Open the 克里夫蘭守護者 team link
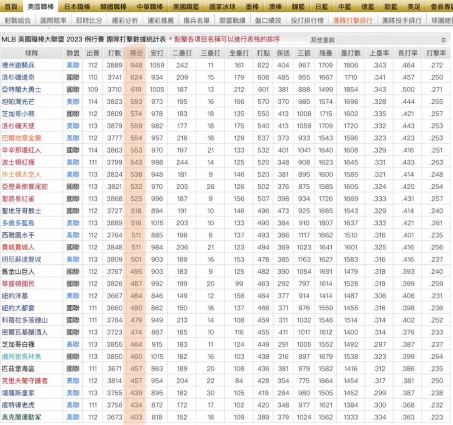This screenshot has width=453, height=425. [x=25, y=381]
